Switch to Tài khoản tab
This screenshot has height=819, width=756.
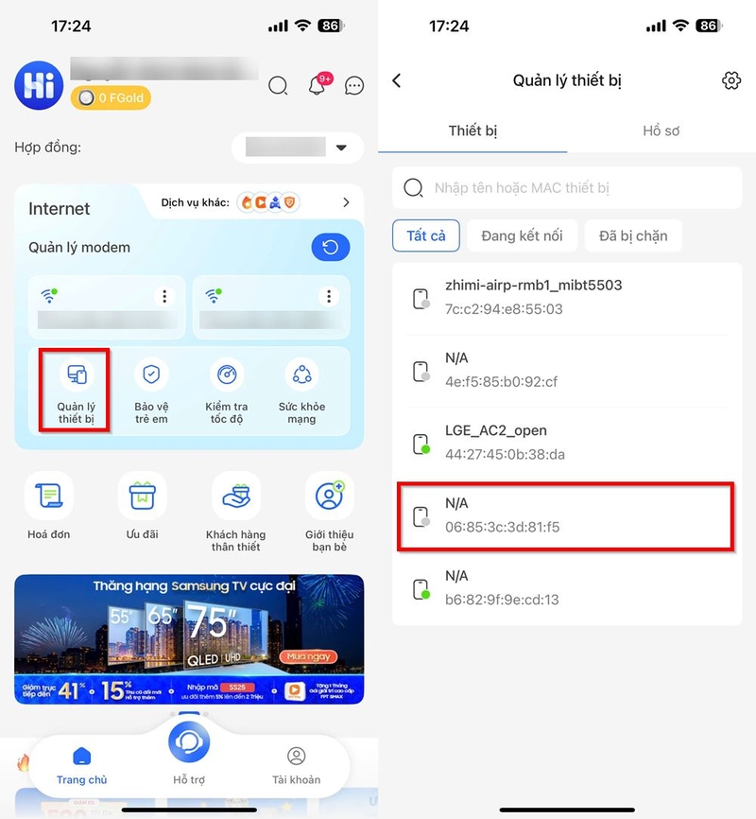[x=296, y=766]
